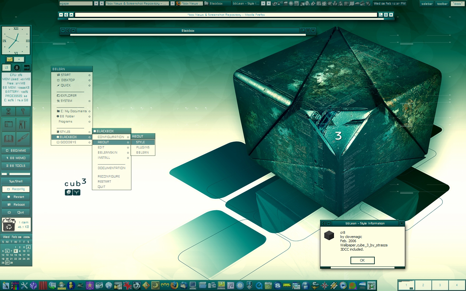Choose GOODBYE in bbLean menu
466x291 pixels.
[72, 142]
